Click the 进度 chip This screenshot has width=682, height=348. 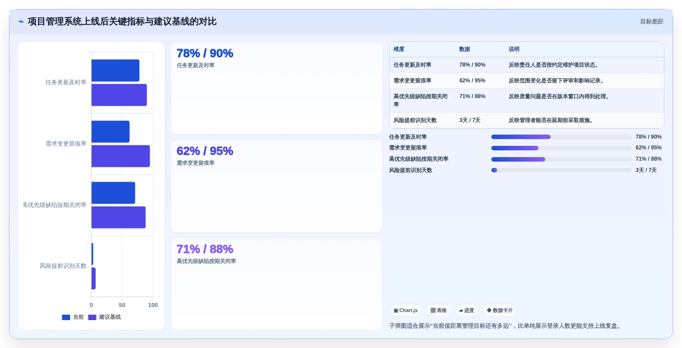pos(467,311)
